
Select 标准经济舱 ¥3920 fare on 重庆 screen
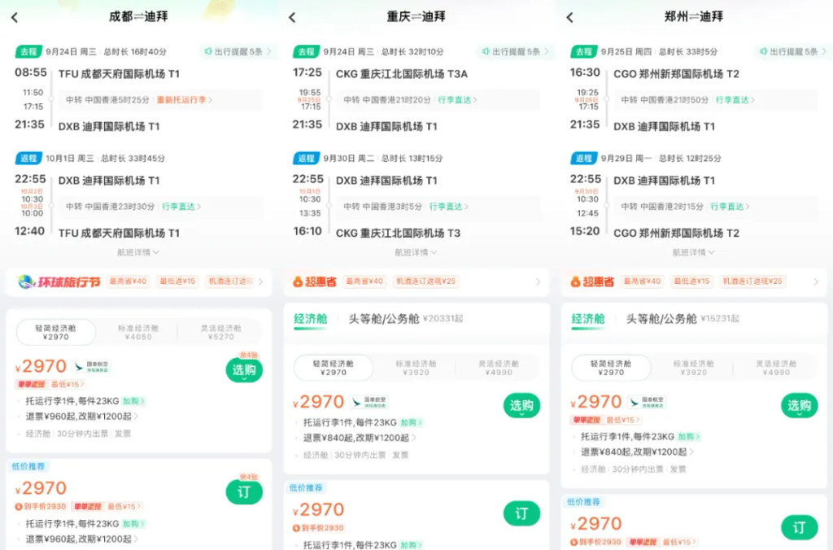[x=416, y=368]
